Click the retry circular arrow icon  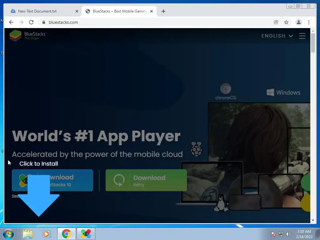(x=119, y=180)
